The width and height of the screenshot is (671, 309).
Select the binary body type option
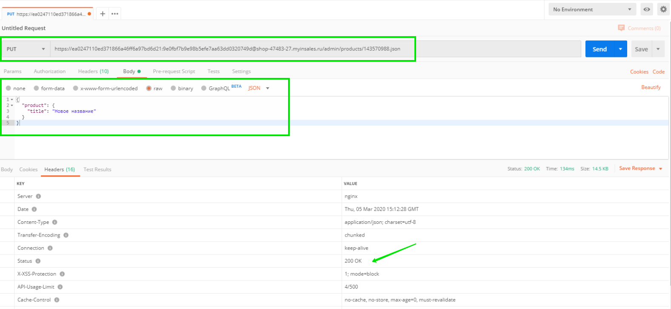click(x=173, y=88)
